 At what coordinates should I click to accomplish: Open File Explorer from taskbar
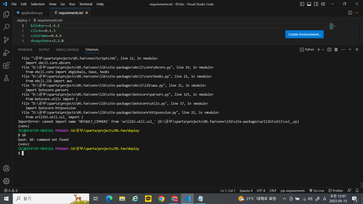click(x=122, y=198)
